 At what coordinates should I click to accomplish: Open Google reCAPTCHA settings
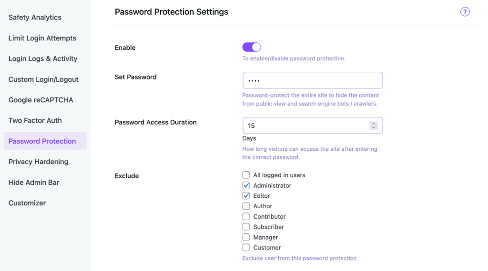coord(41,100)
